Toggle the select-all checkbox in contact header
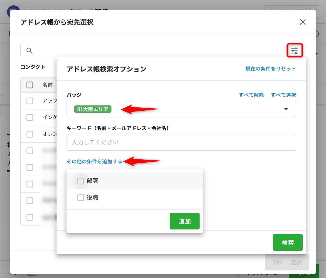Viewport: 326px width, 278px height. pyautogui.click(x=30, y=85)
